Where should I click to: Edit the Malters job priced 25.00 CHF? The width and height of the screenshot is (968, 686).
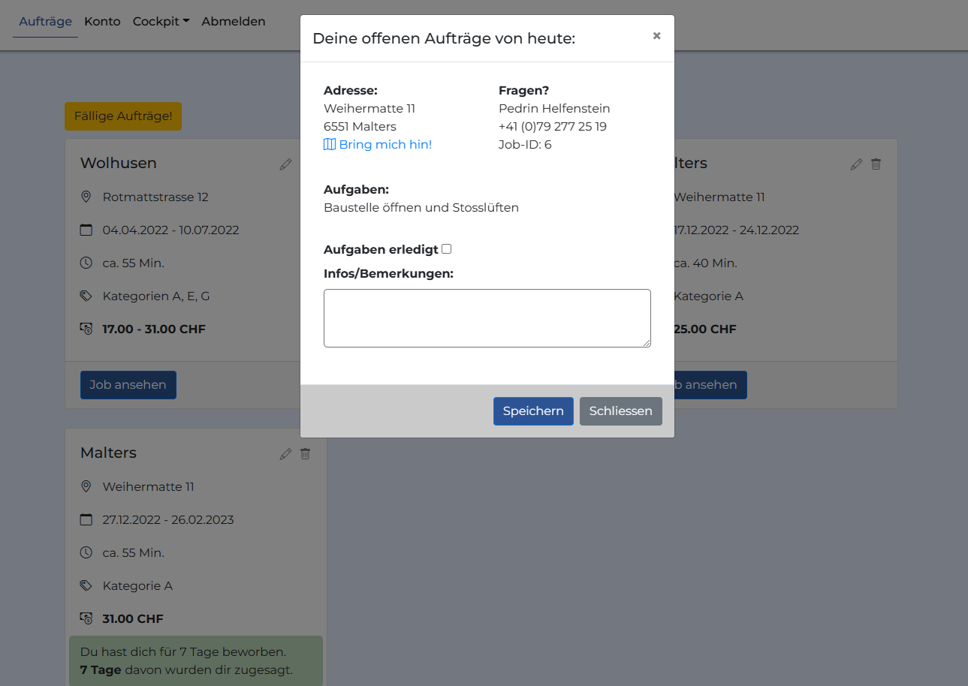pos(856,164)
